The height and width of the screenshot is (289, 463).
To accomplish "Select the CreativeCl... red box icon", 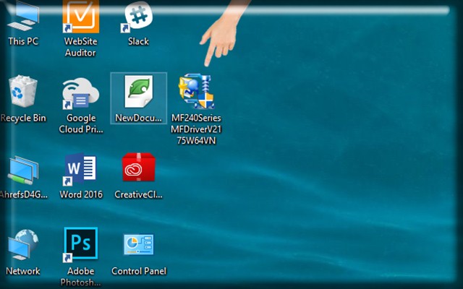I will (x=138, y=167).
